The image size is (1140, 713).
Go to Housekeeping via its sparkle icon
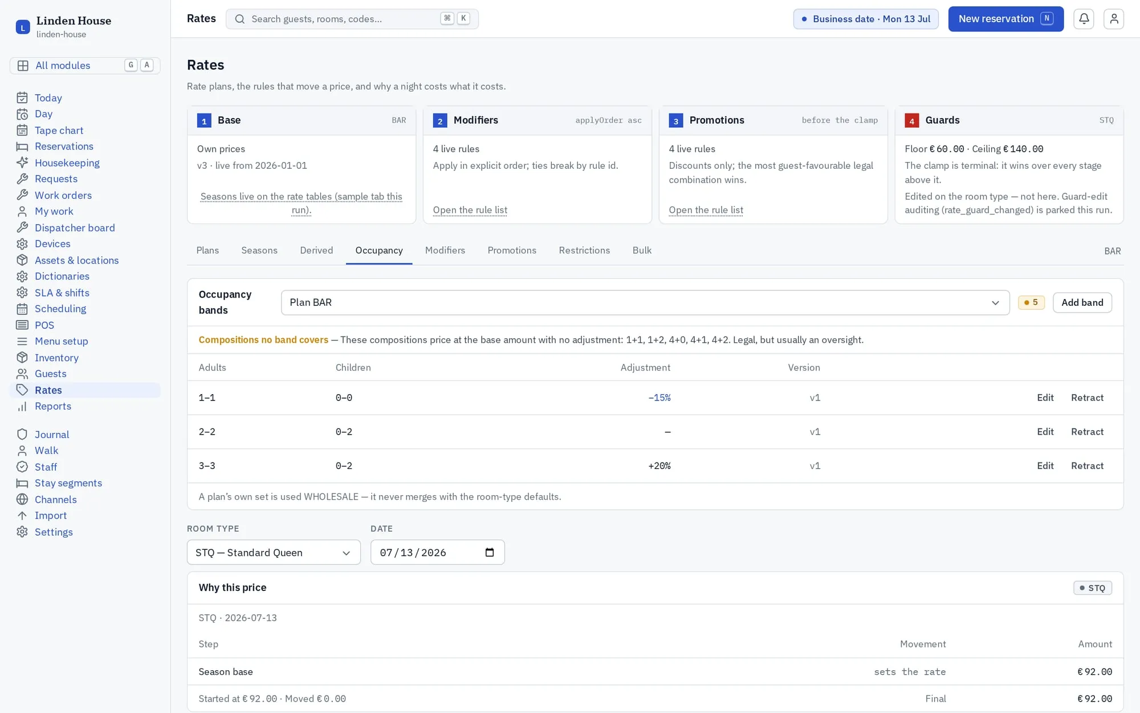pos(22,163)
